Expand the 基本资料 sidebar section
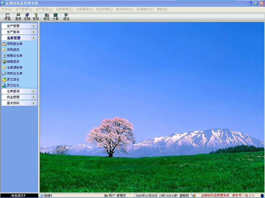The width and height of the screenshot is (265, 198). [19, 103]
